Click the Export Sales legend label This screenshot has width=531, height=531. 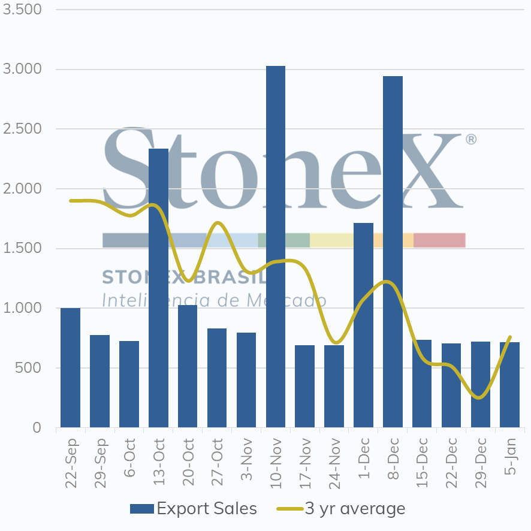tap(207, 508)
